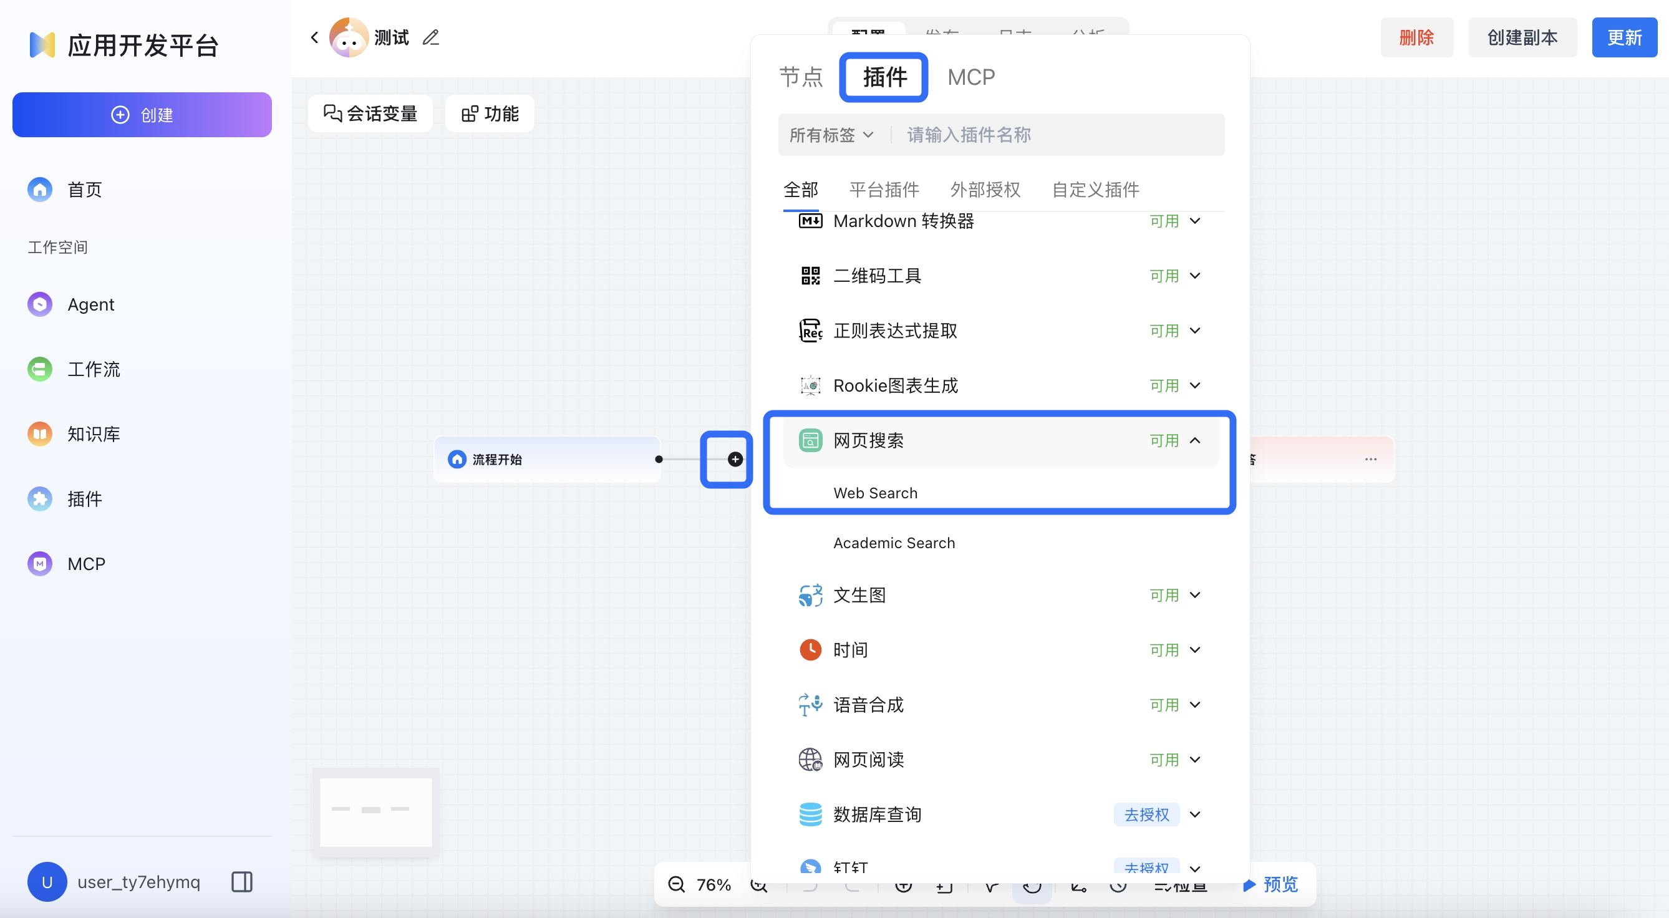Open the Agent sidebar icon
This screenshot has height=918, width=1669.
click(39, 304)
